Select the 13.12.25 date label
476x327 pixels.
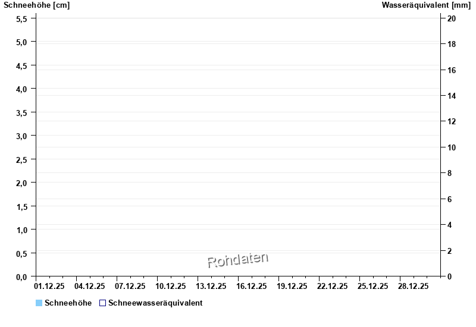tap(211, 286)
